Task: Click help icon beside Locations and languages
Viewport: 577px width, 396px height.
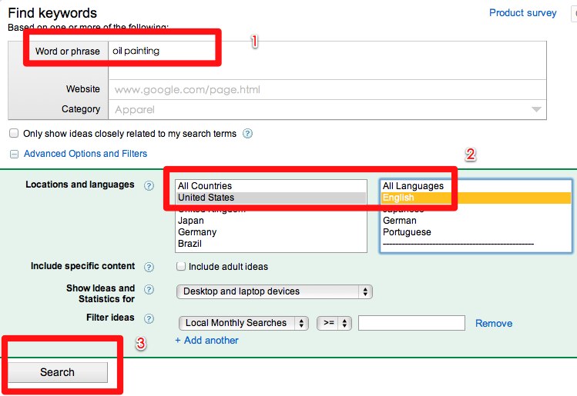Action: coord(149,185)
